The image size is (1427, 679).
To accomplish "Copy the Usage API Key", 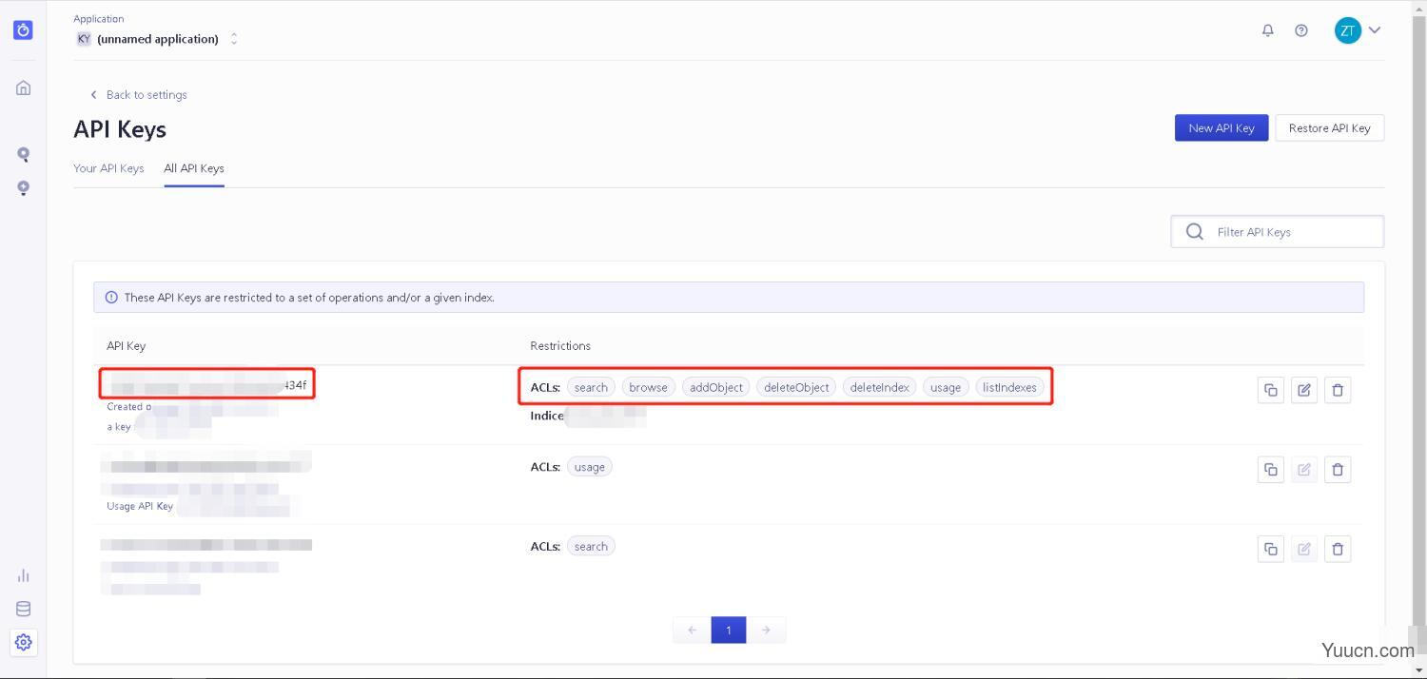I will (1270, 469).
